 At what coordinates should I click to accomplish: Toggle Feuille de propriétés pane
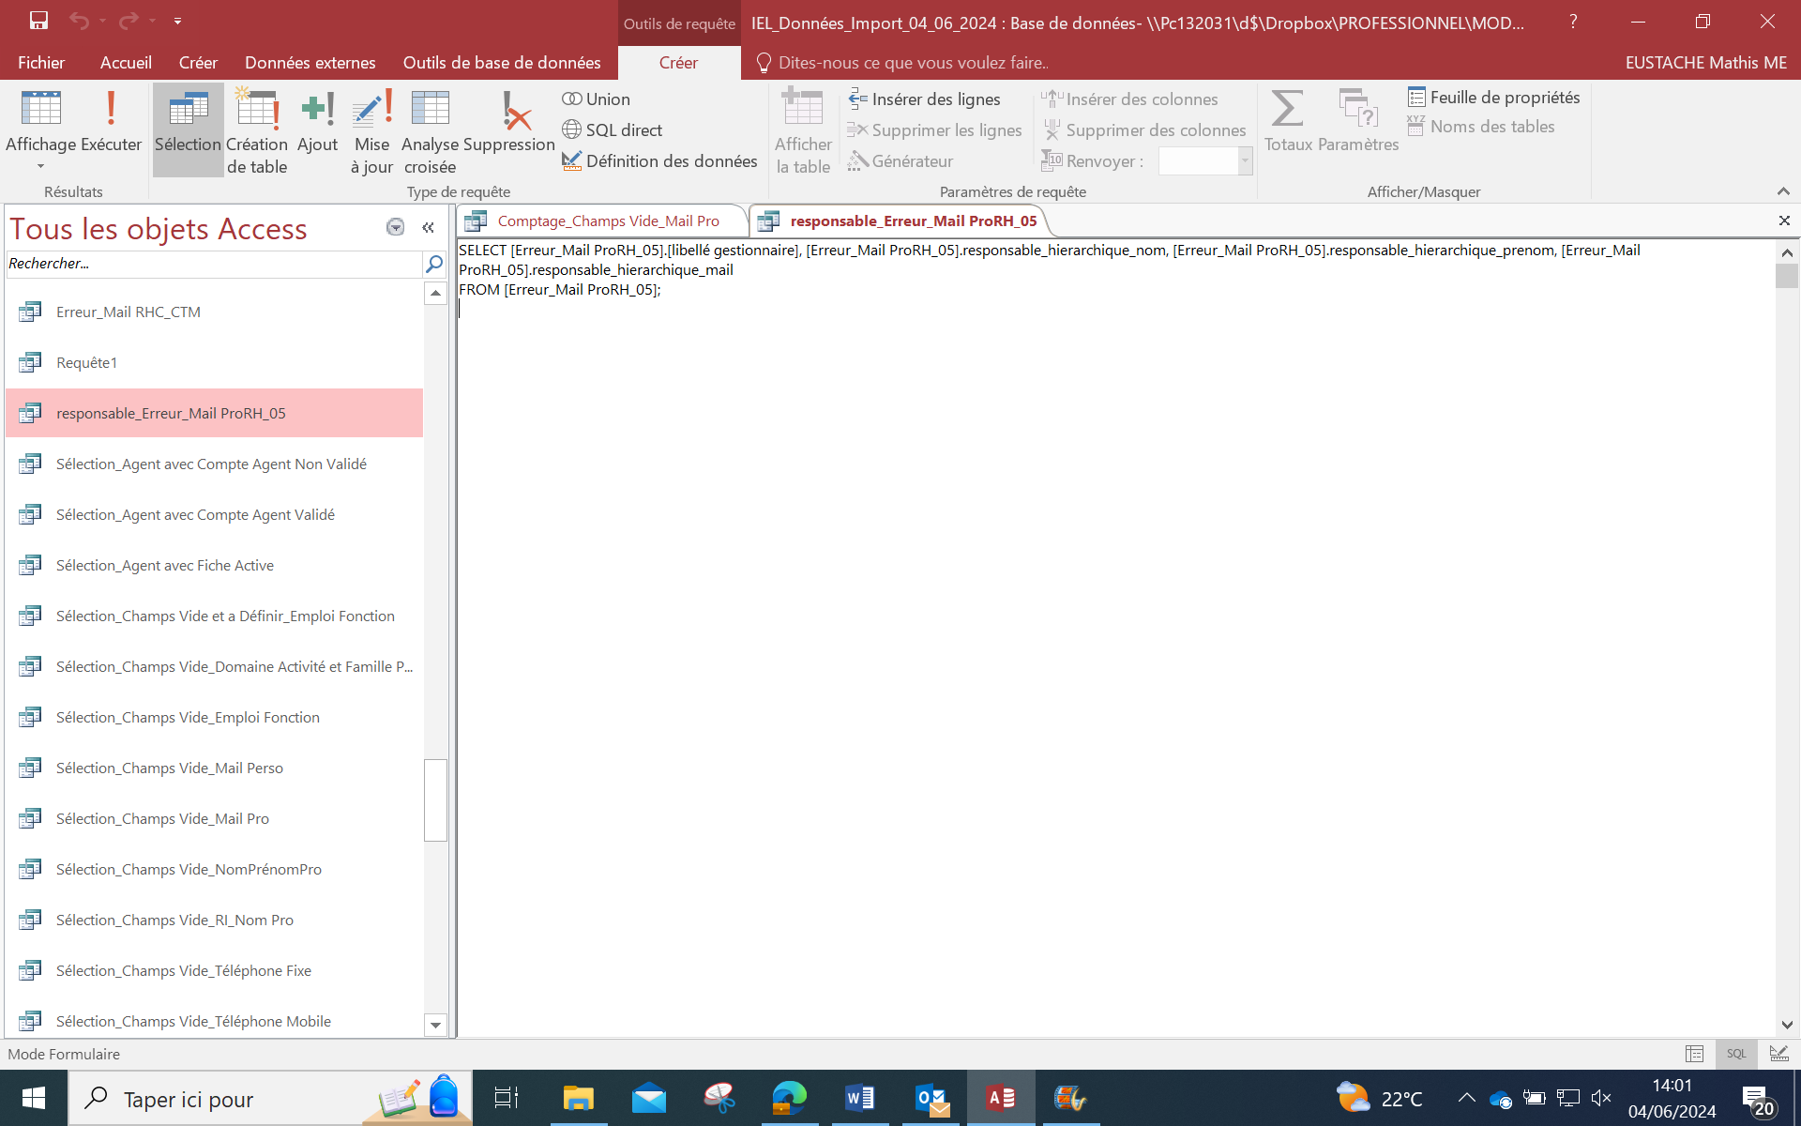1493,98
